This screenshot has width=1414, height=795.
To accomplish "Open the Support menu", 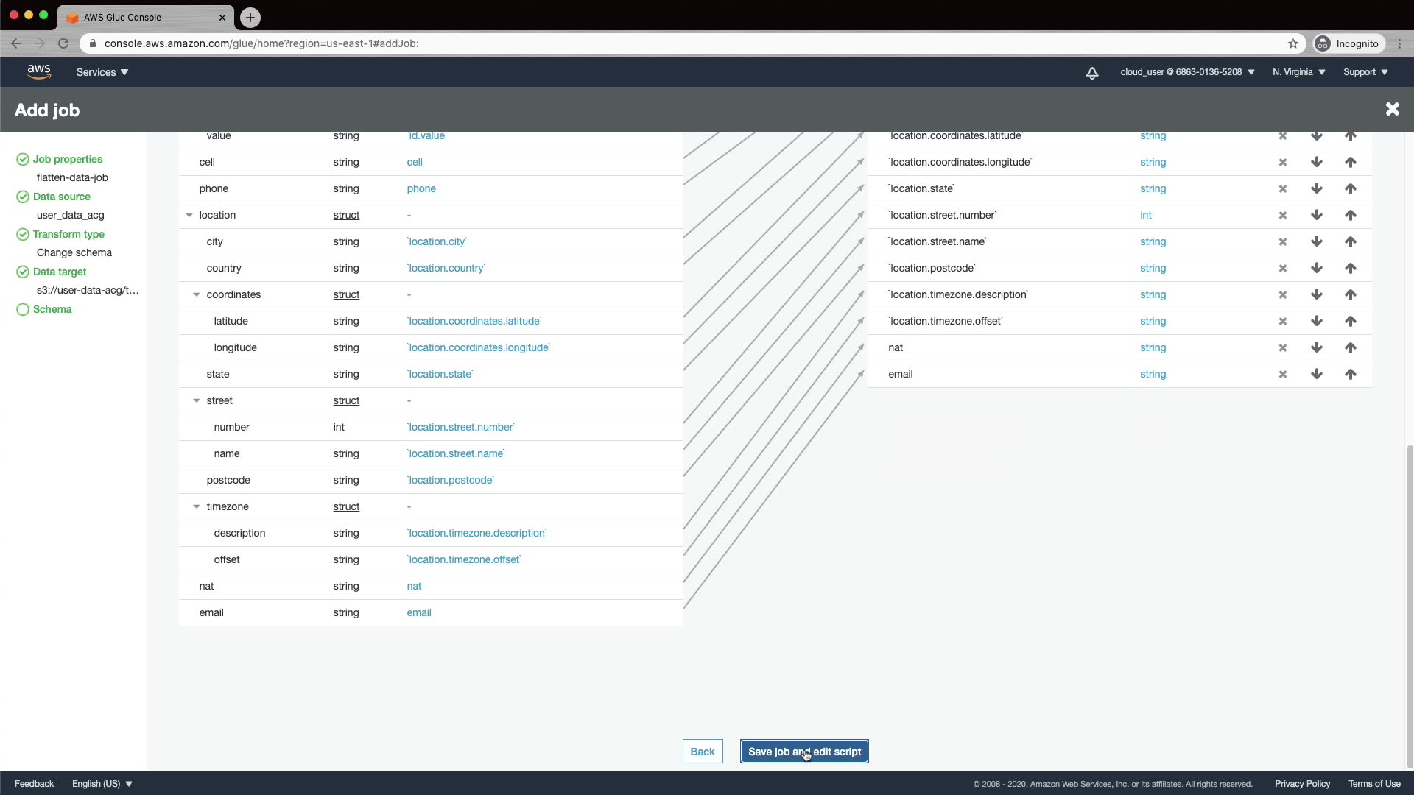I will pyautogui.click(x=1365, y=72).
